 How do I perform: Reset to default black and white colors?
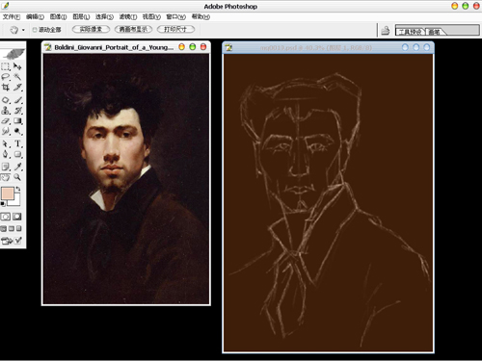click(x=3, y=204)
